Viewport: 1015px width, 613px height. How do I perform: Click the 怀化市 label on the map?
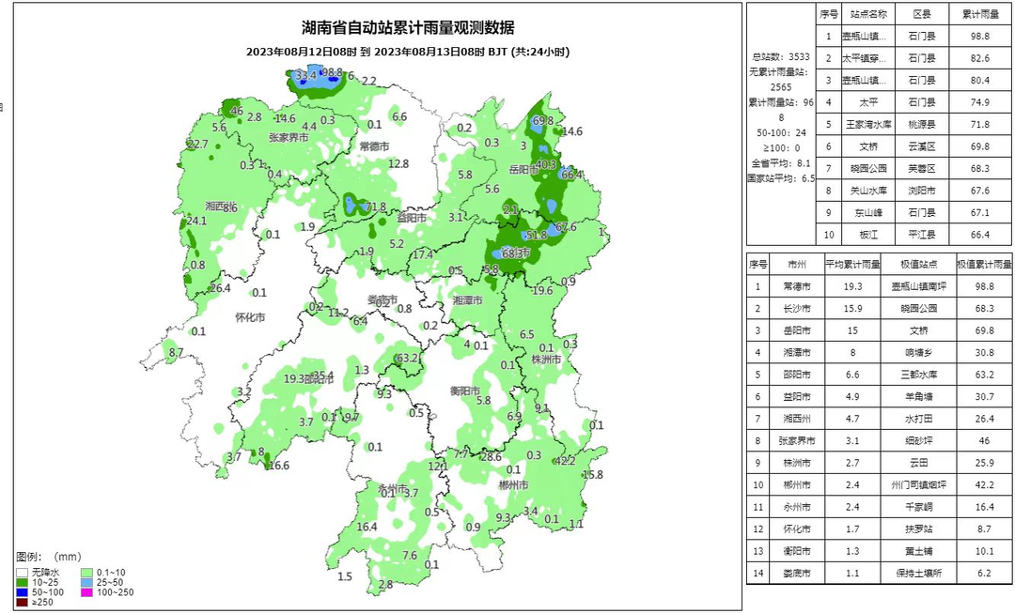[249, 317]
